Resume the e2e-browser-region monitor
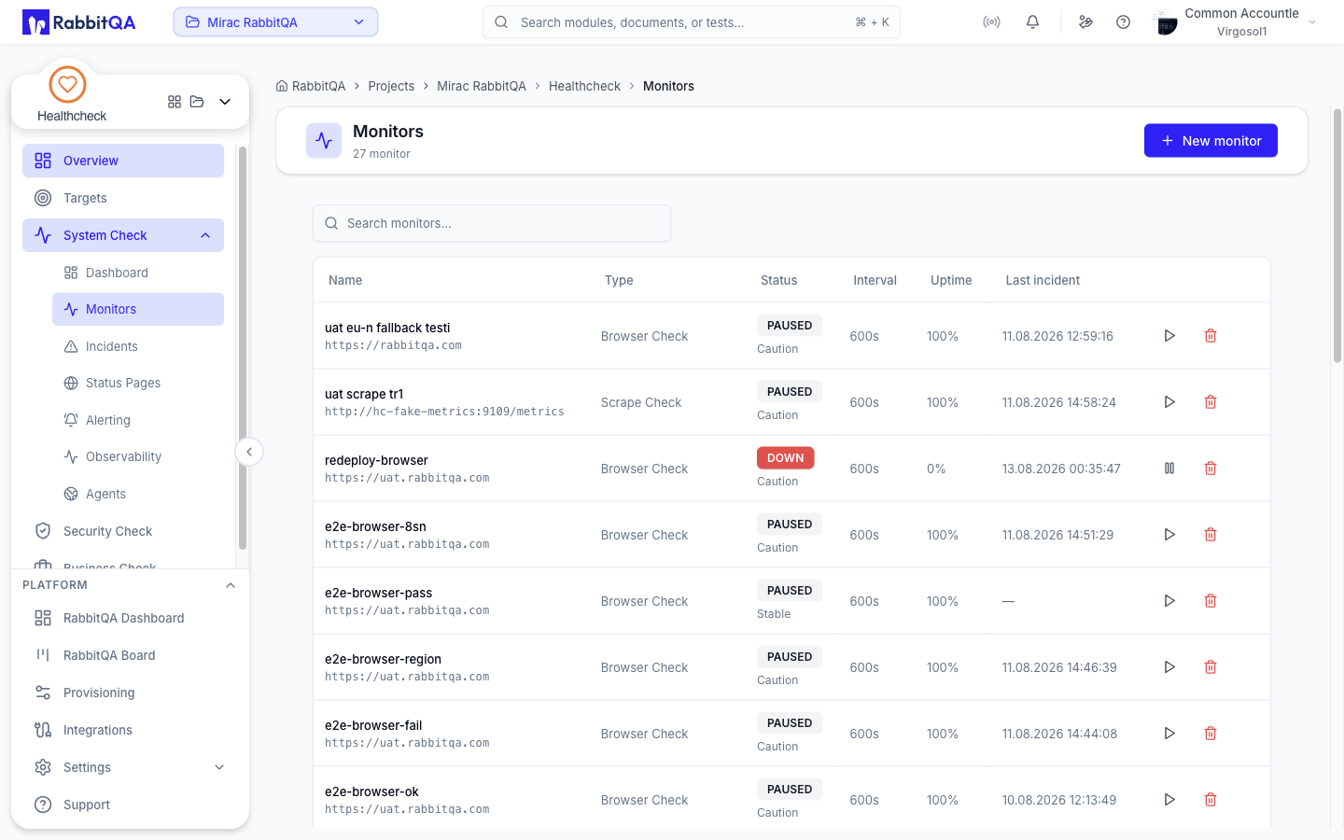The height and width of the screenshot is (840, 1344). coord(1169,667)
